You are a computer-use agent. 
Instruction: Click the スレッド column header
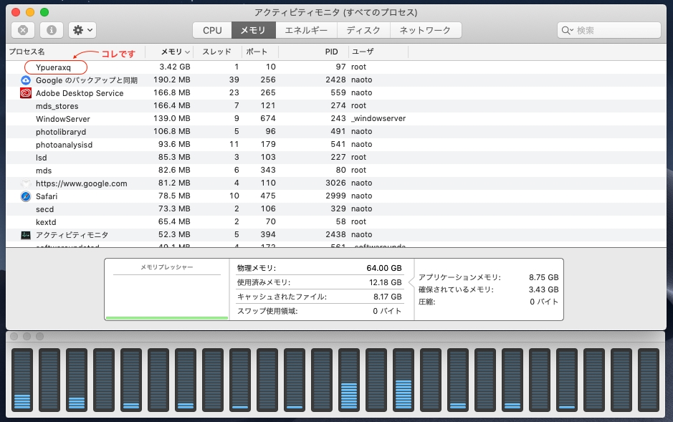216,52
